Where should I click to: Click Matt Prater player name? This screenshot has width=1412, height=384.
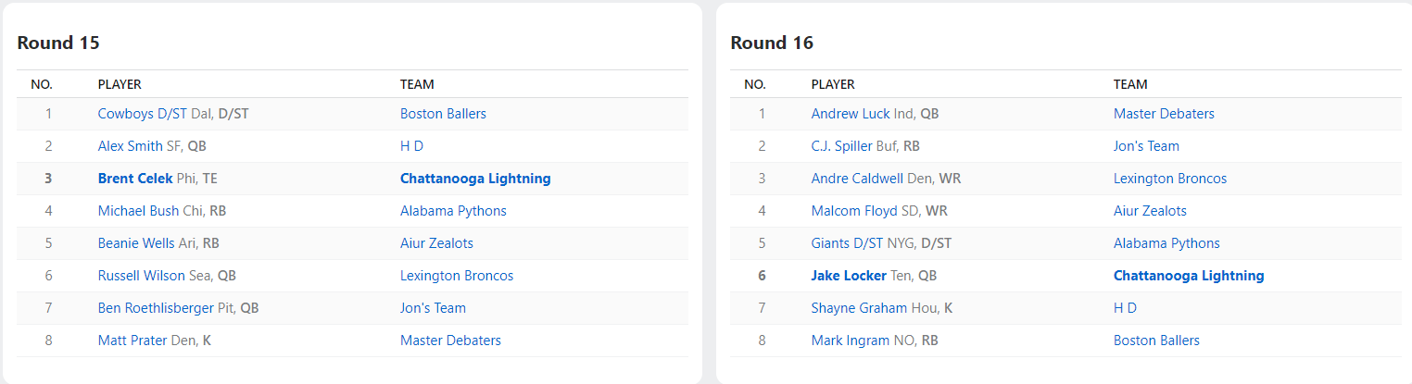pyautogui.click(x=132, y=341)
